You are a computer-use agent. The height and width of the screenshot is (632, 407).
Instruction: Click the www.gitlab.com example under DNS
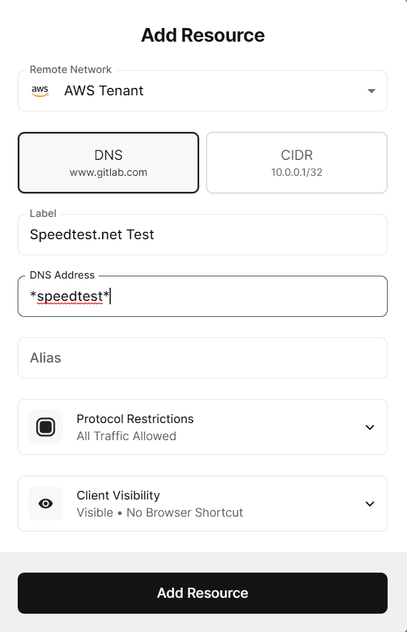(x=108, y=172)
